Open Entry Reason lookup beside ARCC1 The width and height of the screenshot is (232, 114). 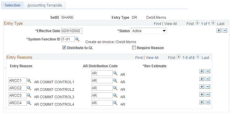(x=29, y=81)
